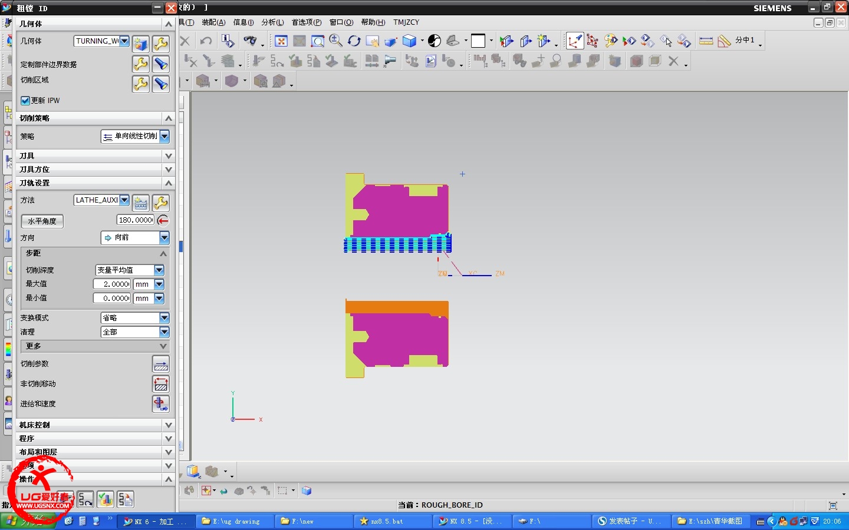The height and width of the screenshot is (530, 849).
Task: Click measure angle icon
Action: [x=724, y=41]
